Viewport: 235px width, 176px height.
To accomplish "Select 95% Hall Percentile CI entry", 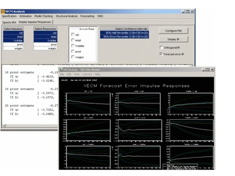I will pos(125,33).
